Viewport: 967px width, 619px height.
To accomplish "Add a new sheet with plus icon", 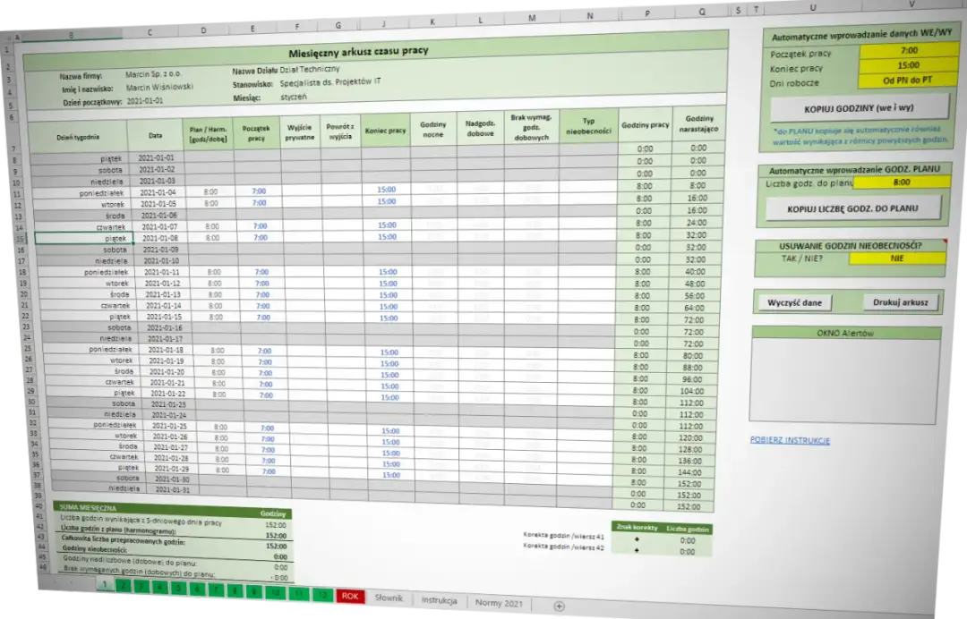I will coord(559,606).
